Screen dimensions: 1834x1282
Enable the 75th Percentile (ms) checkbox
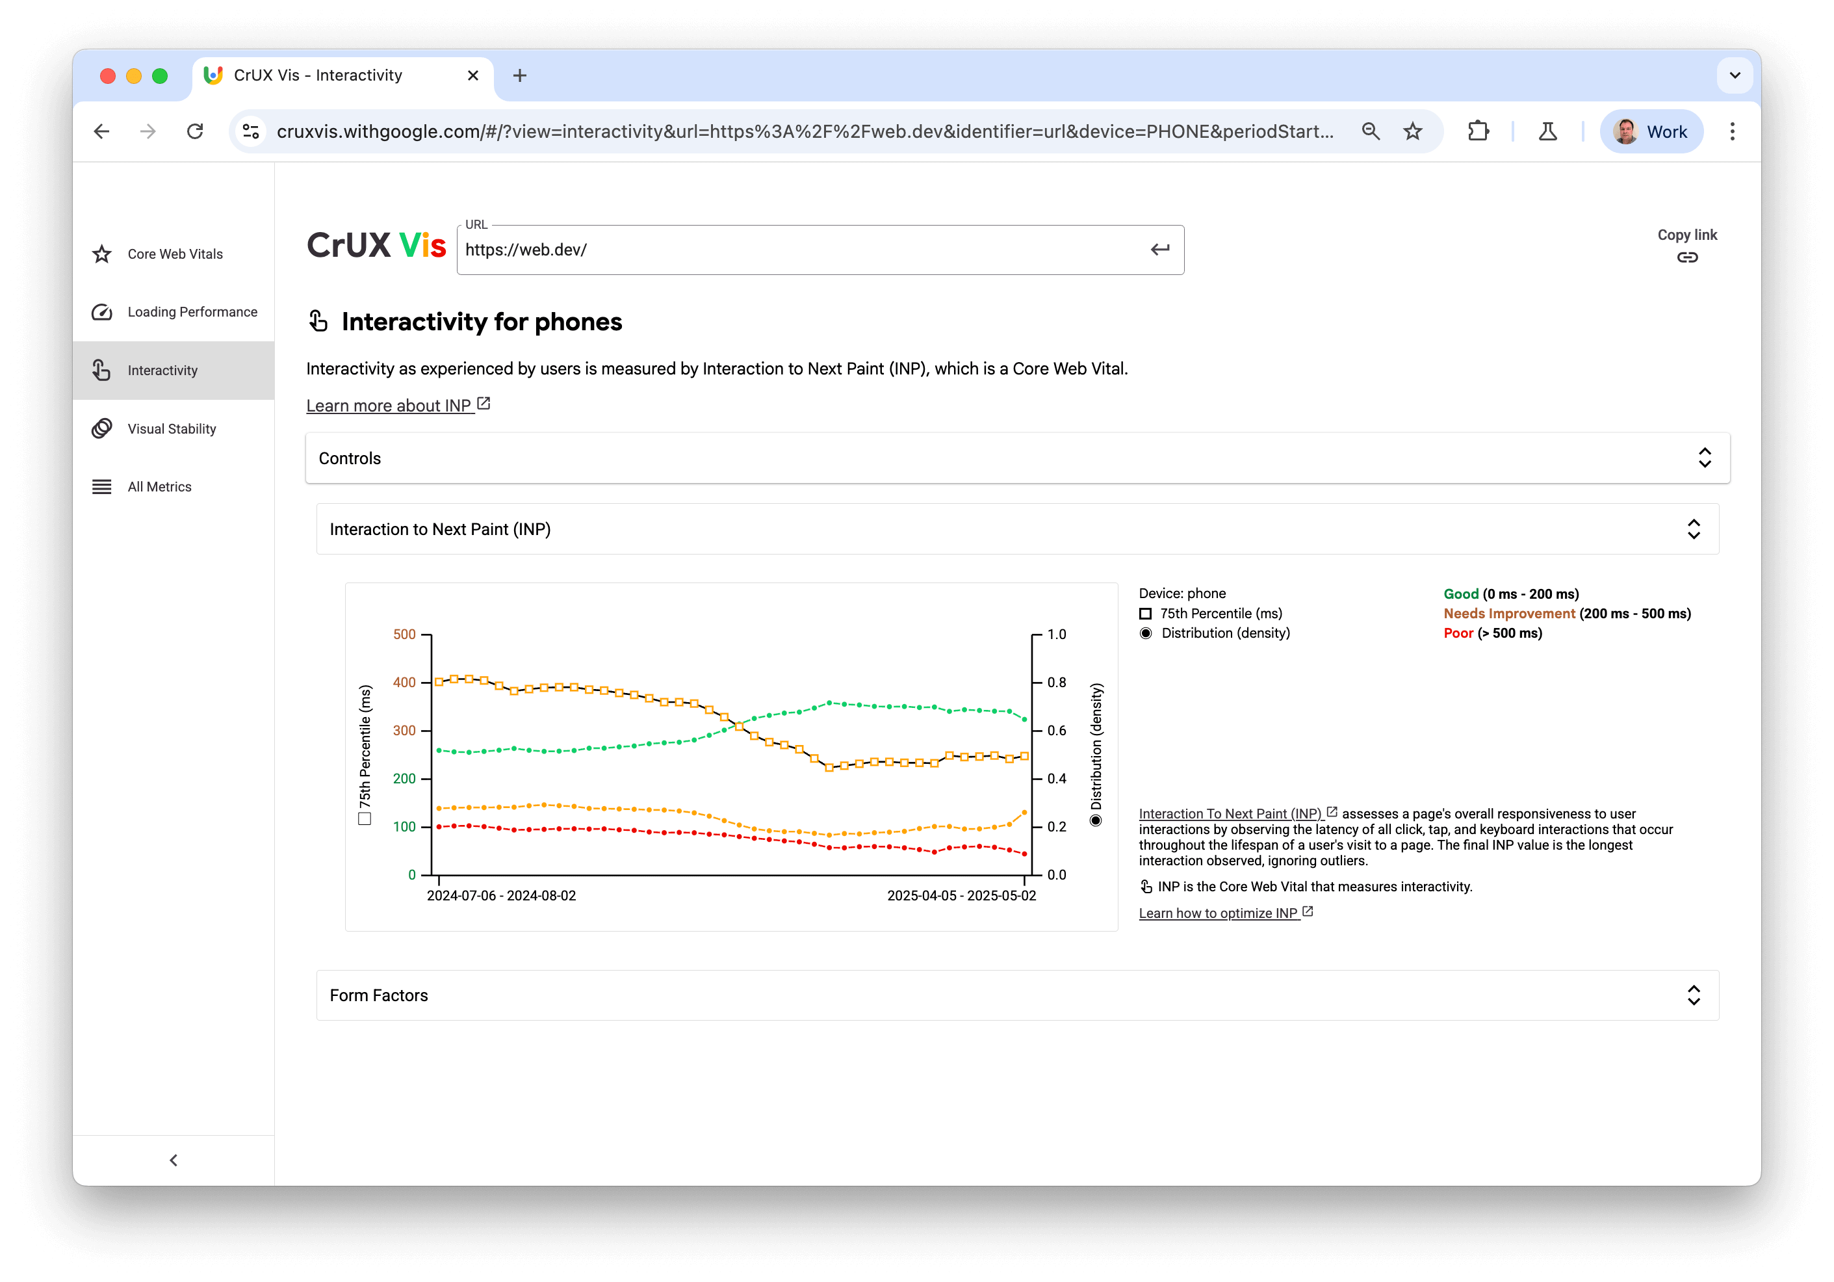coord(1146,613)
